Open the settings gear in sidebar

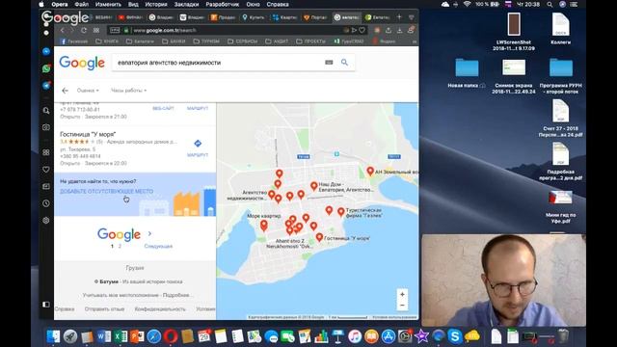pyautogui.click(x=46, y=221)
